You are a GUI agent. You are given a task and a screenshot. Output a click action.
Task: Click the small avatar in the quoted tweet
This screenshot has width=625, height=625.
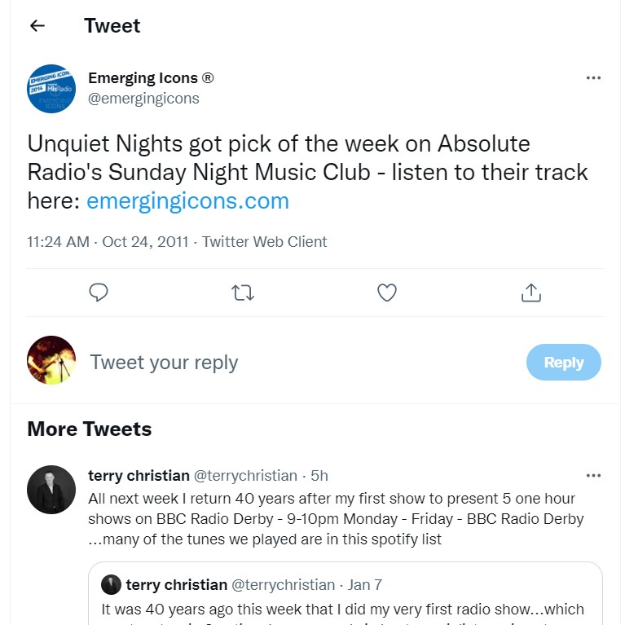(111, 585)
